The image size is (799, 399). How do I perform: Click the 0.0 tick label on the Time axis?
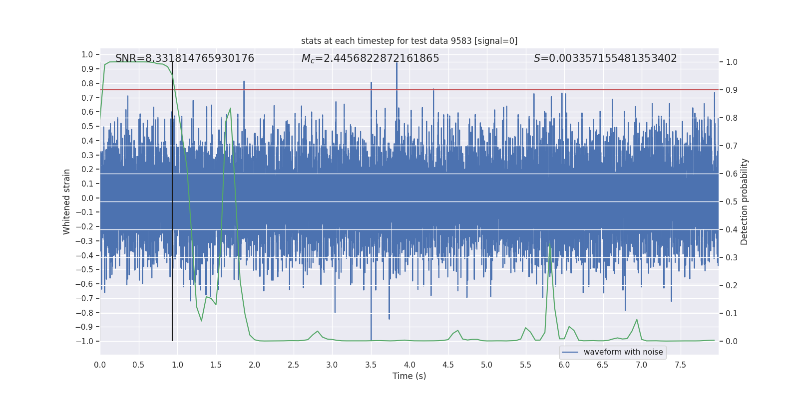pos(100,365)
